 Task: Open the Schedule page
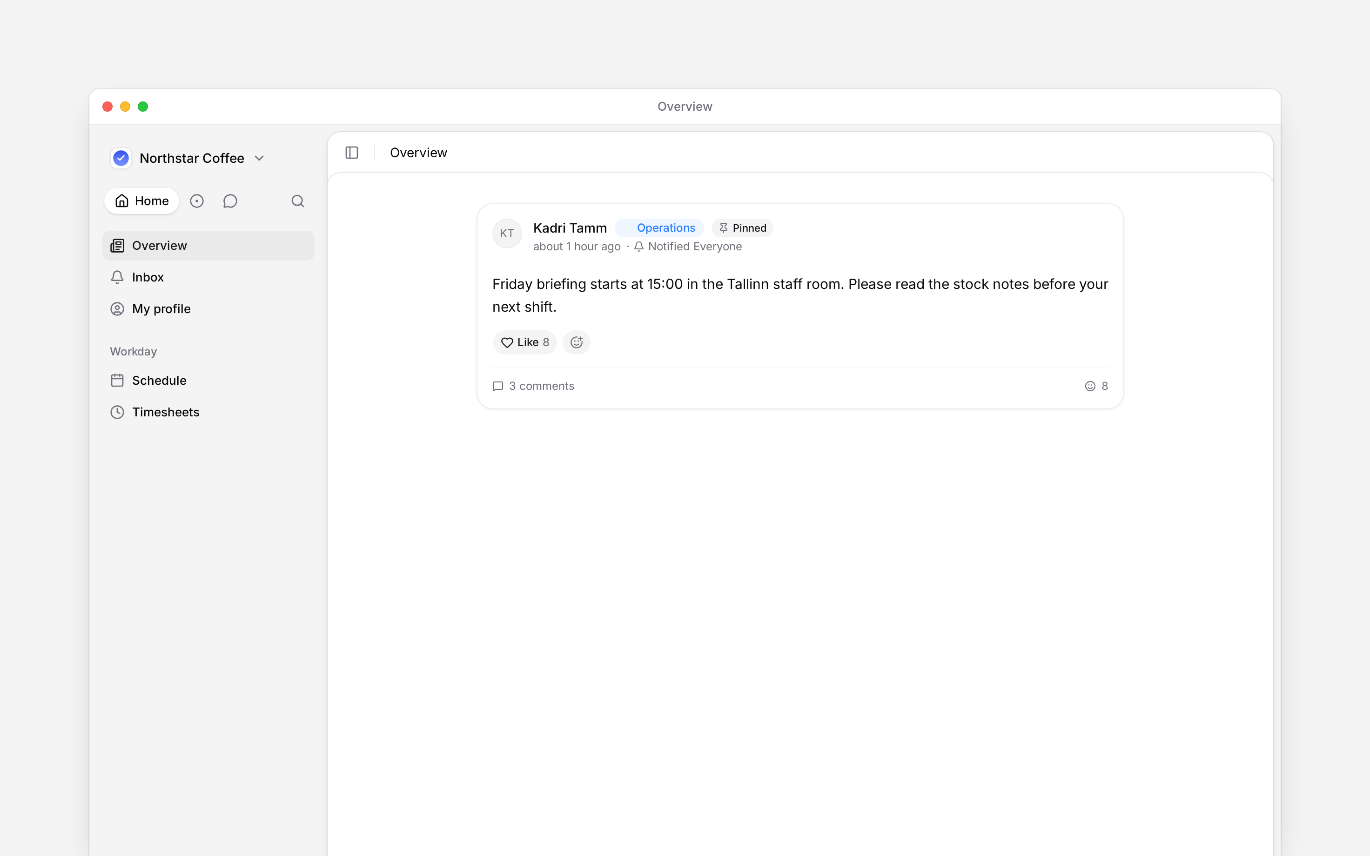click(x=208, y=381)
